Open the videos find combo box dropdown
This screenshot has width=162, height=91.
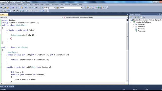82,8
